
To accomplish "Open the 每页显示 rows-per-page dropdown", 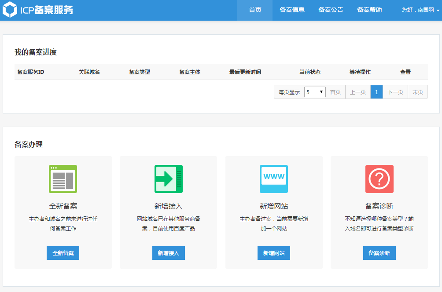I will pyautogui.click(x=315, y=92).
